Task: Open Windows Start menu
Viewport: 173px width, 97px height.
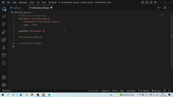Action: pos(3,95)
